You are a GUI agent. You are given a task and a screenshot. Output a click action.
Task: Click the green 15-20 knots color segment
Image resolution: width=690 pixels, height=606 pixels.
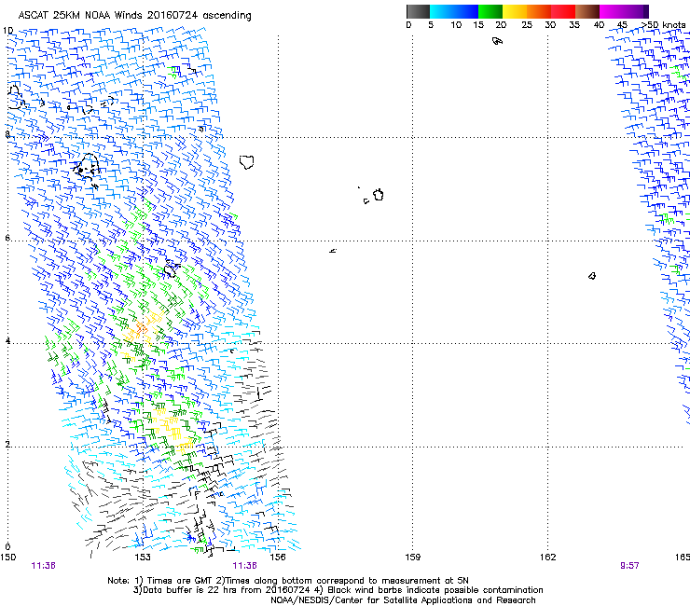click(x=490, y=11)
